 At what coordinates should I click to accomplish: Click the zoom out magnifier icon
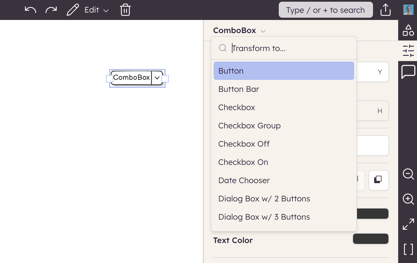pyautogui.click(x=408, y=174)
